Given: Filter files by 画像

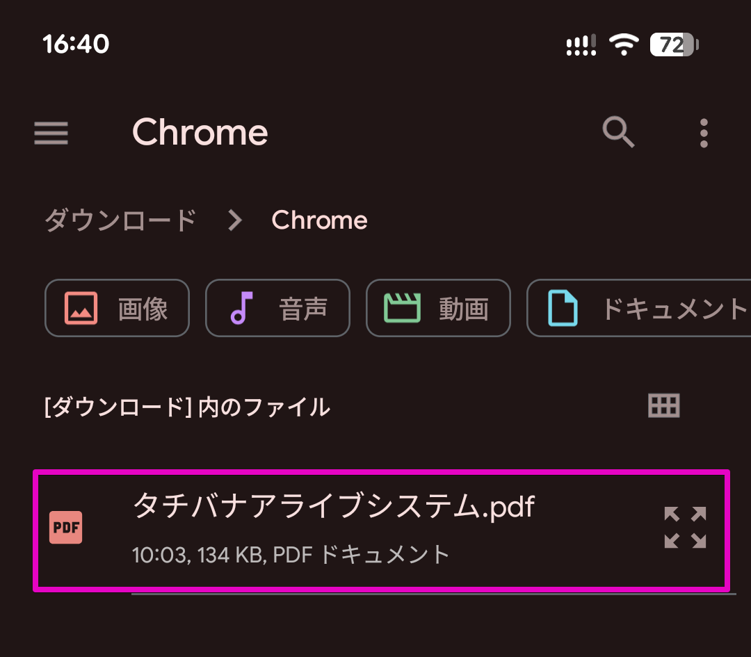Looking at the screenshot, I should tap(117, 308).
